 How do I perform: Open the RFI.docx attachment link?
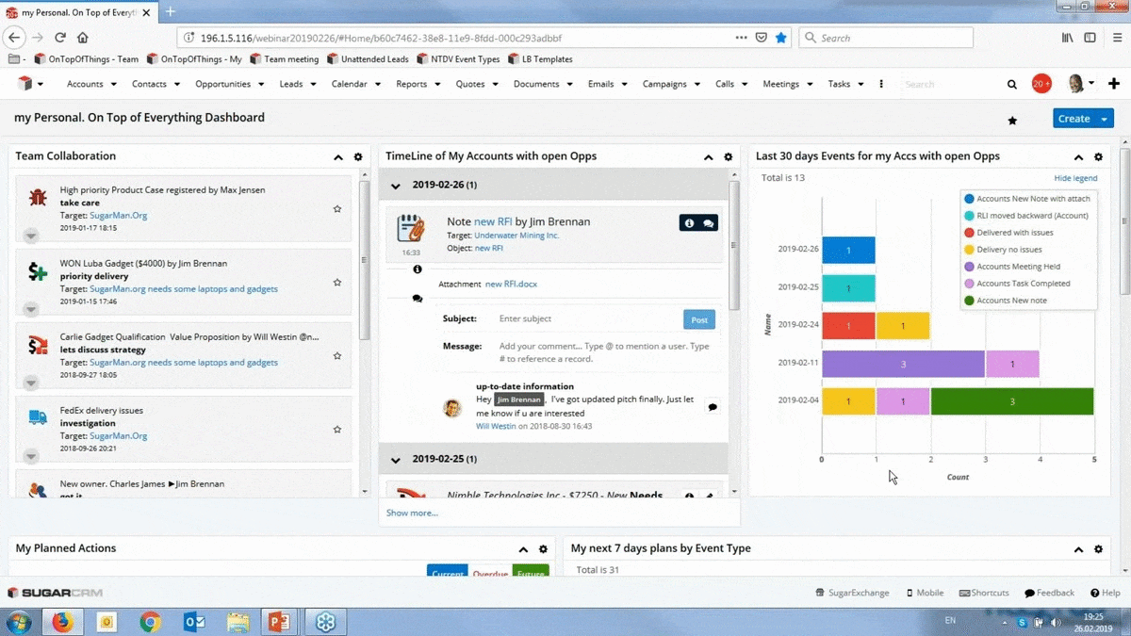(511, 284)
